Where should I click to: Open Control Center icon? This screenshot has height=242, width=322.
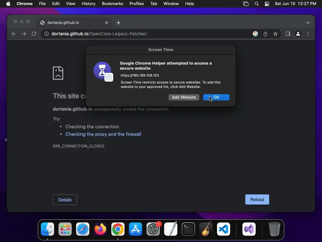pos(267,4)
